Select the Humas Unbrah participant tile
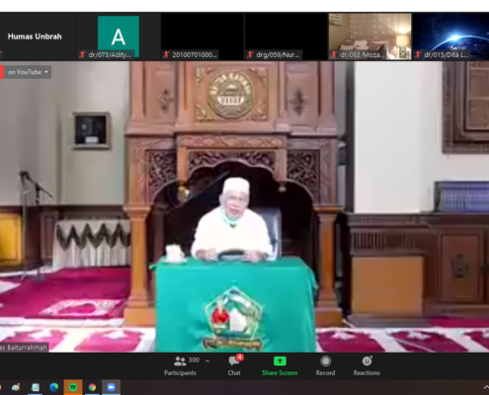The image size is (489, 395). click(38, 37)
